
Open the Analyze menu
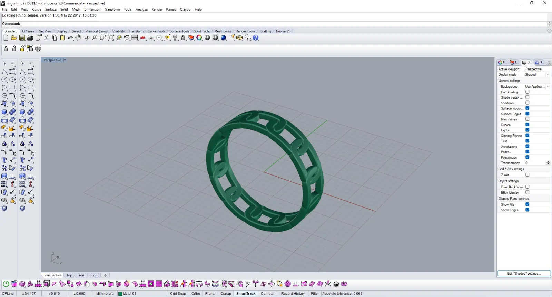pos(141,9)
